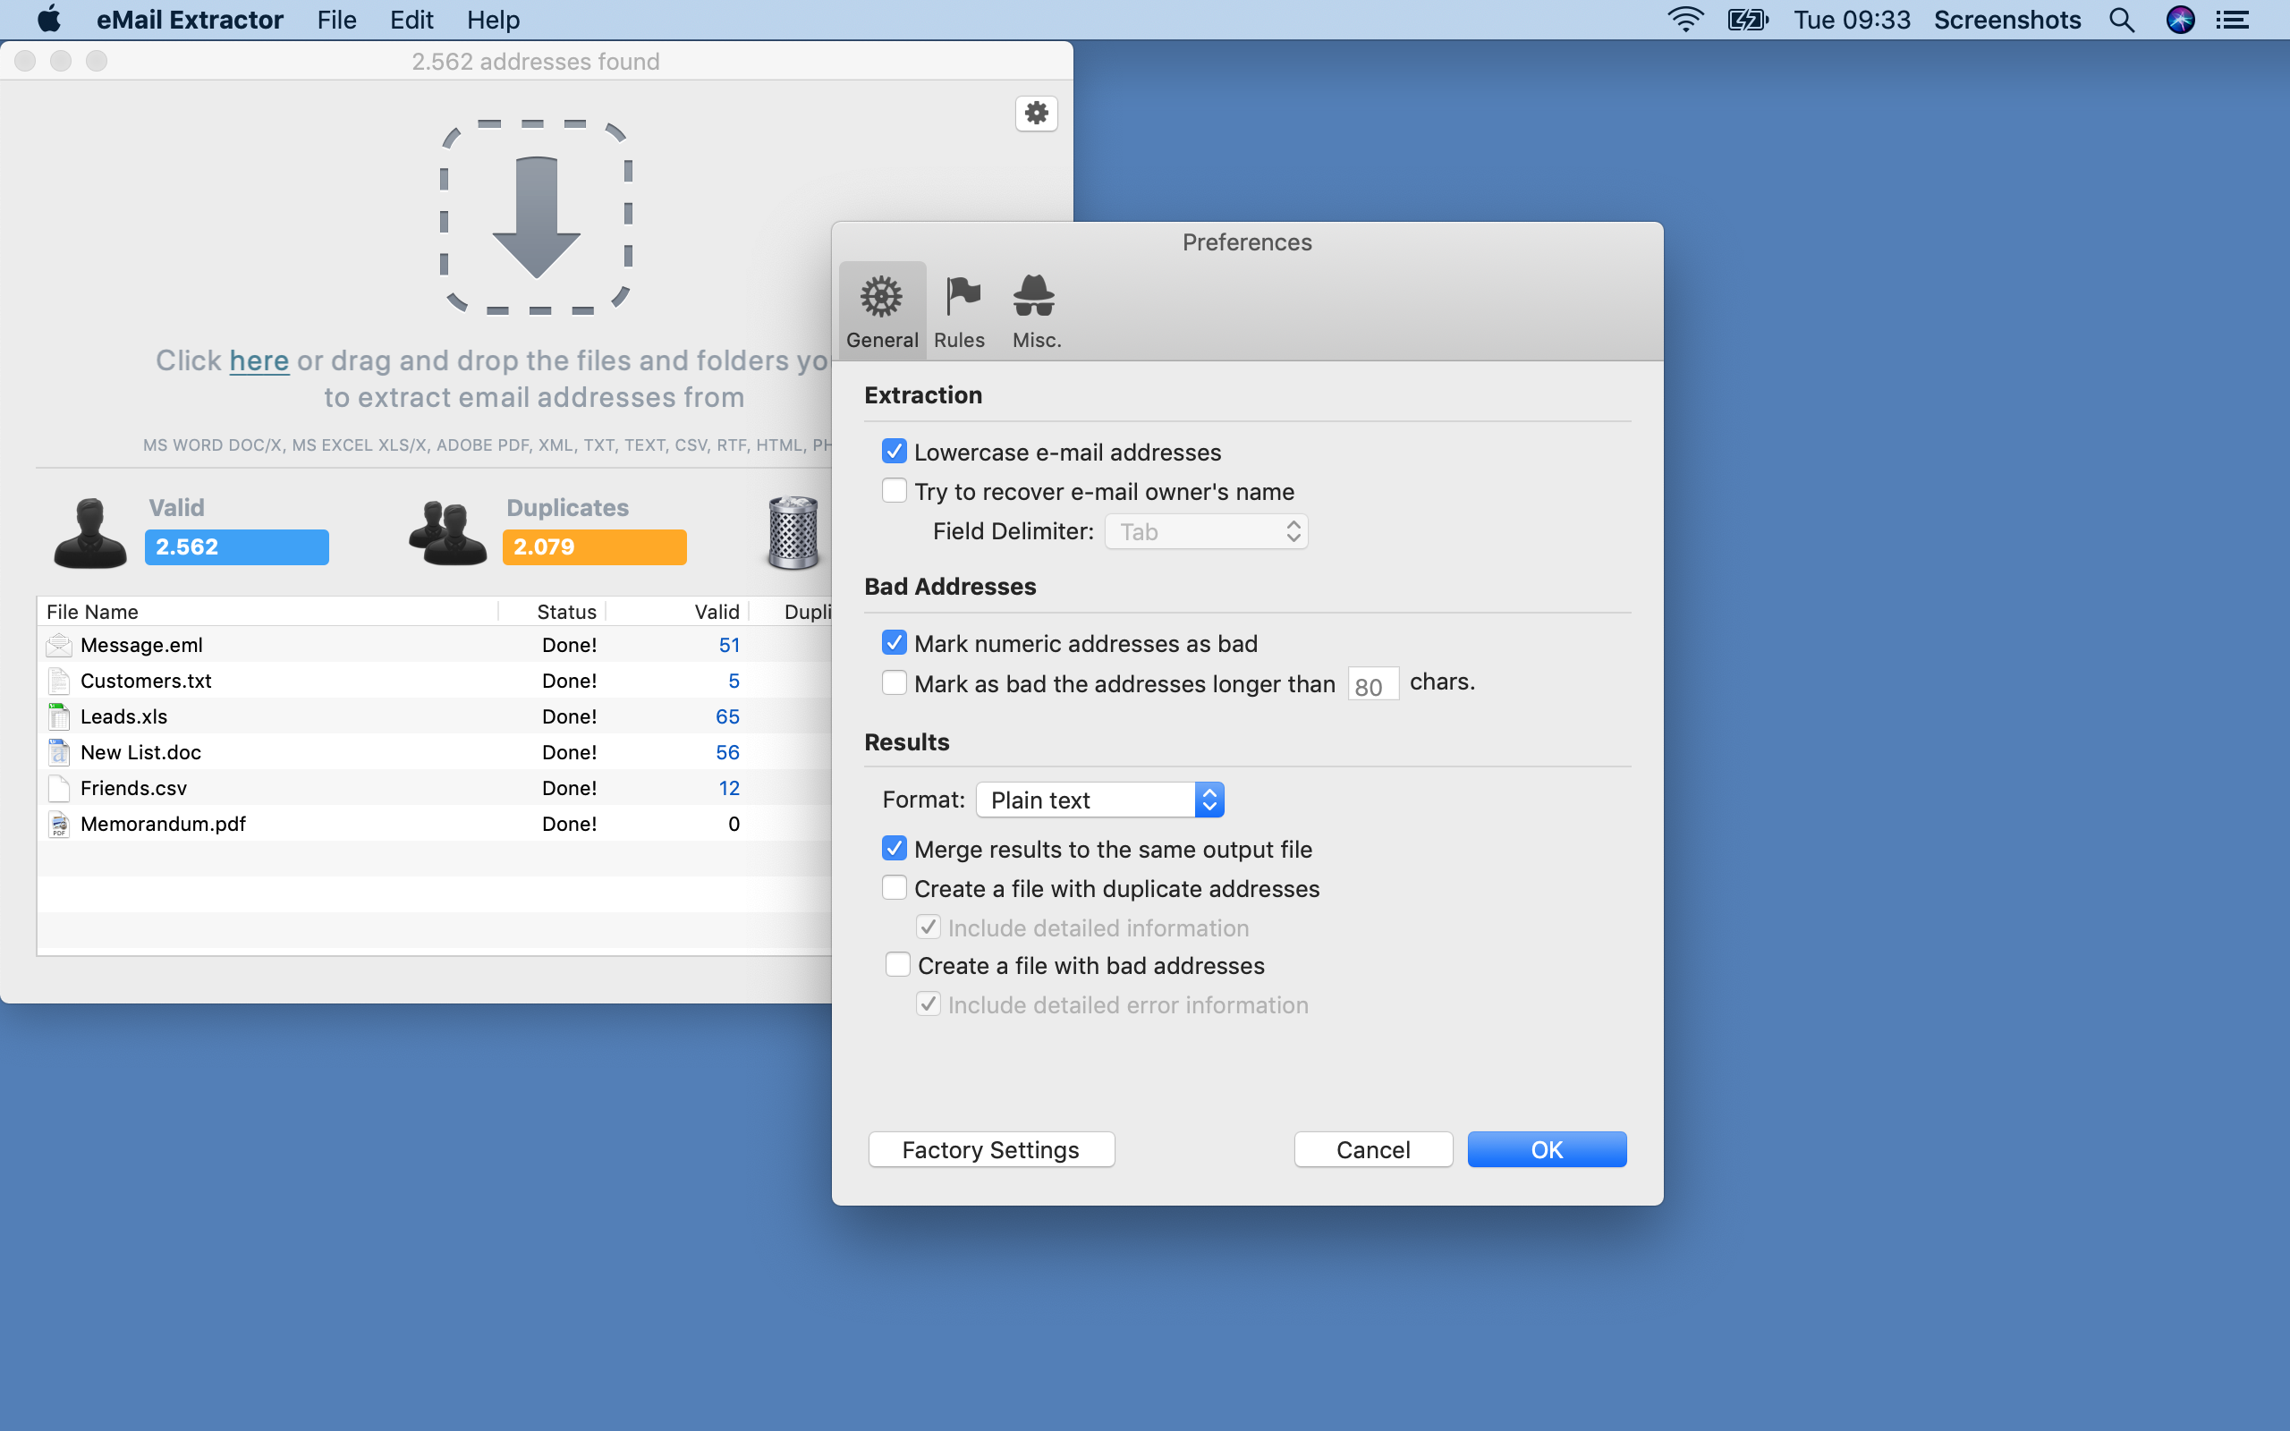Open the Help menu
Viewport: 2290px width, 1431px height.
[493, 19]
